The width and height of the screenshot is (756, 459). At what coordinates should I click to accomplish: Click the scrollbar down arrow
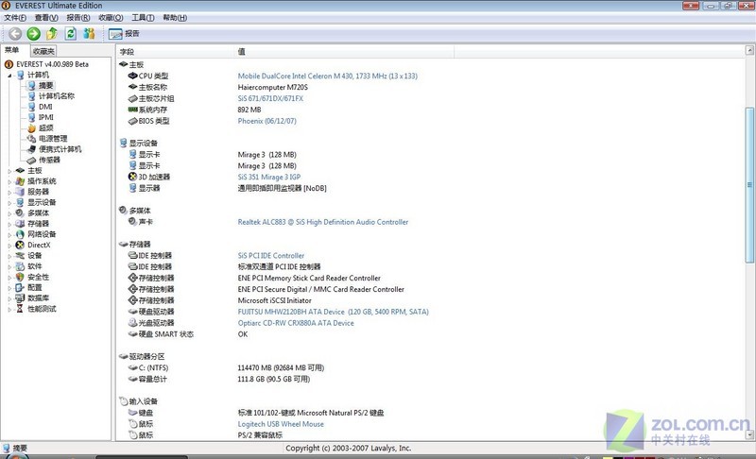[x=749, y=434]
